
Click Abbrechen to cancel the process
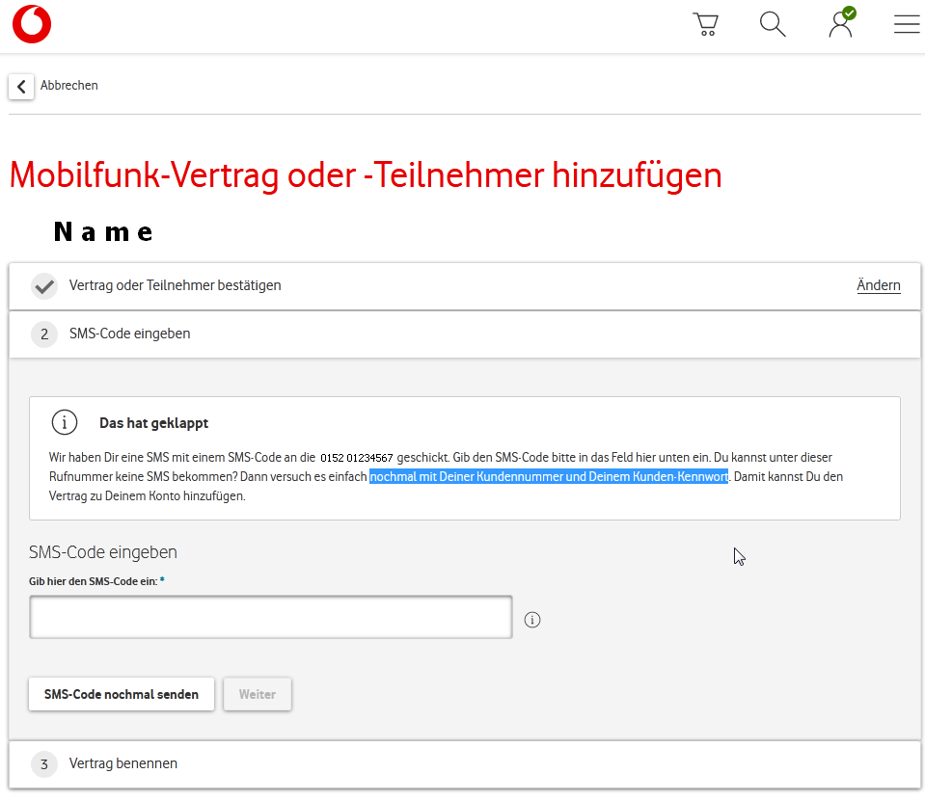(68, 85)
